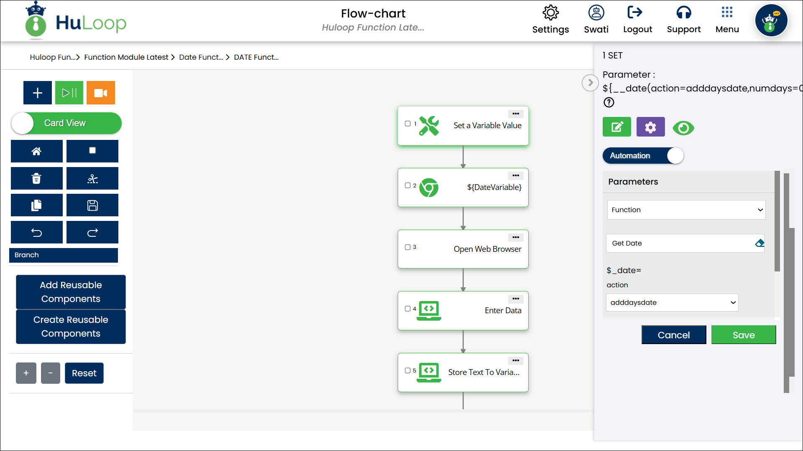This screenshot has height=451, width=803.
Task: Open the Function dropdown
Action: pos(686,210)
